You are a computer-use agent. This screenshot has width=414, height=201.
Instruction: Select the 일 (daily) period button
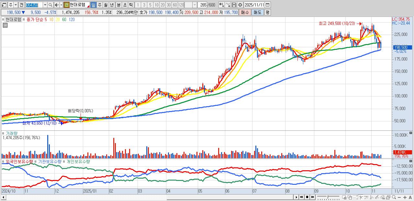click(93, 5)
